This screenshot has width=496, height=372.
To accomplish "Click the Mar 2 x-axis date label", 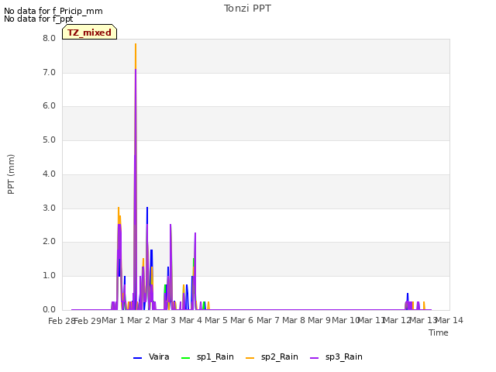I will tap(139, 320).
